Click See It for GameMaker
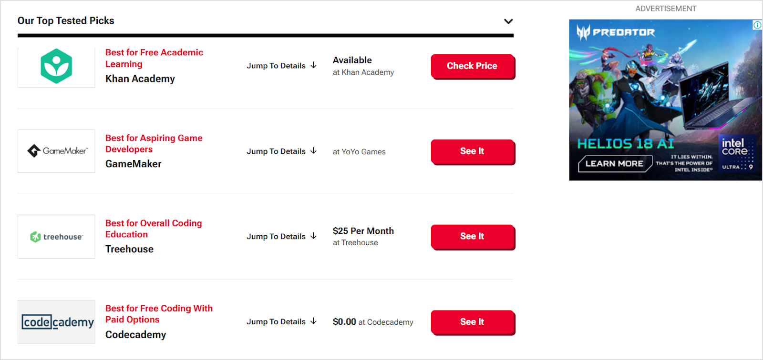This screenshot has width=763, height=360. coord(472,151)
